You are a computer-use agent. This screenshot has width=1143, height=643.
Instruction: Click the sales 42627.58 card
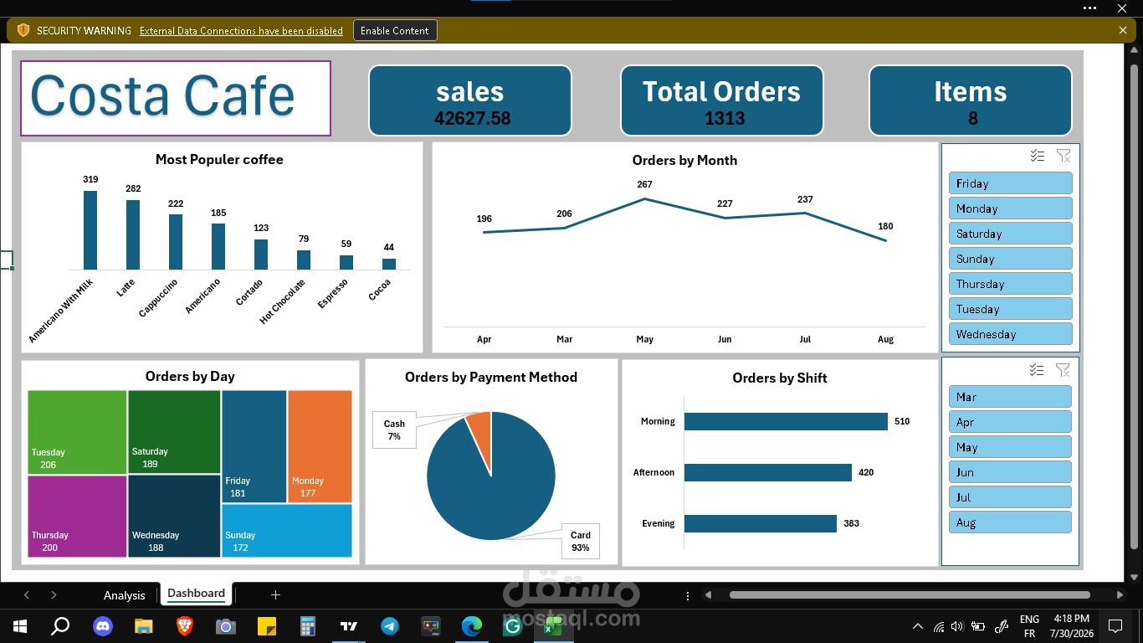point(470,100)
